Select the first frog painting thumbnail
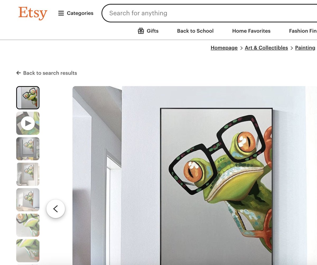Image resolution: width=317 pixels, height=265 pixels. [28, 98]
